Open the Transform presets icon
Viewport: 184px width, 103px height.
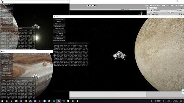(181, 14)
